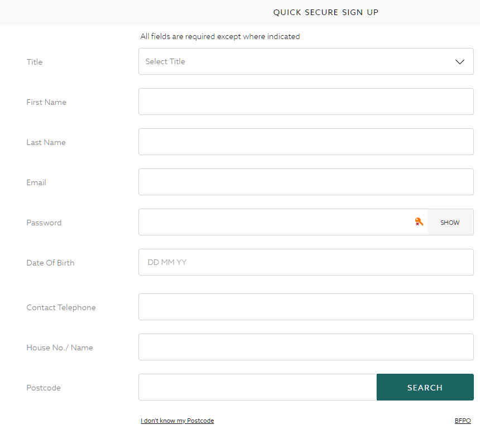
Task: Click the House No./Name input field
Action: [306, 347]
